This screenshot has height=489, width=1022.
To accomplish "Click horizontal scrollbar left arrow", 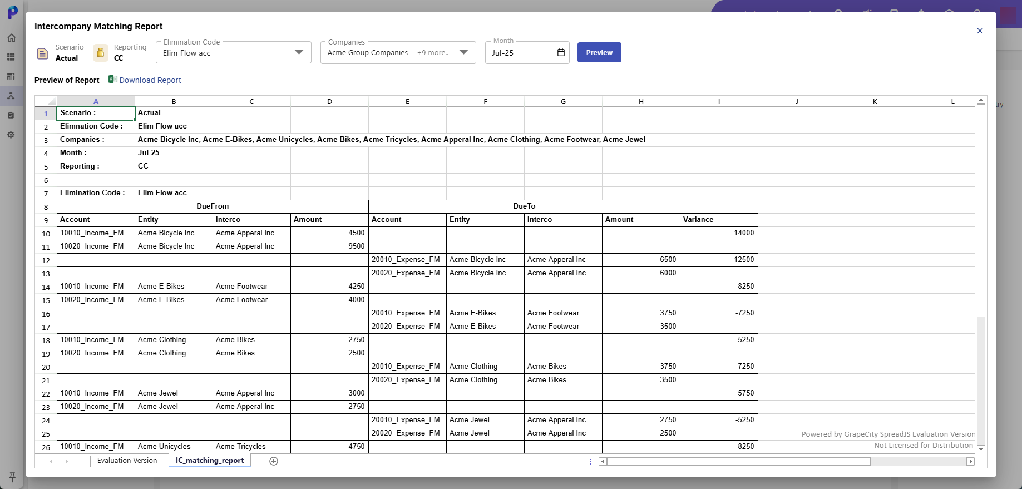I will 603,461.
